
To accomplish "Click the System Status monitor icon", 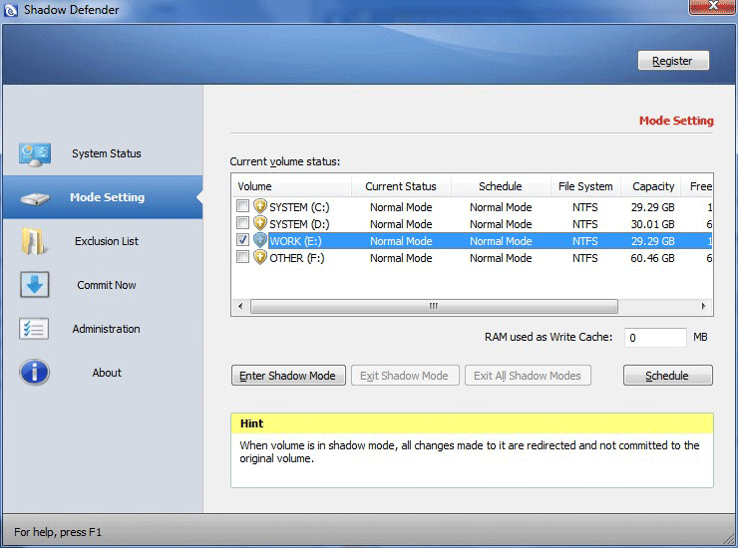I will tap(35, 153).
